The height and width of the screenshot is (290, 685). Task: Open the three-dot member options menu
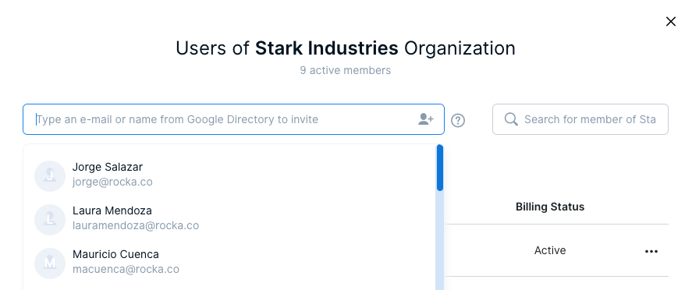(x=651, y=251)
